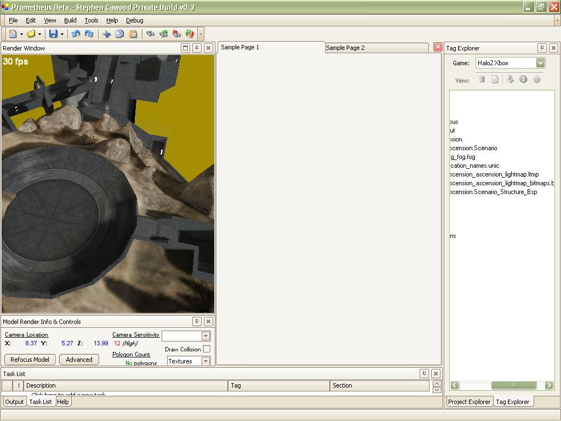Select the scension.Scenario_Structure_Bsp tag row
The width and height of the screenshot is (561, 421).
coord(494,192)
